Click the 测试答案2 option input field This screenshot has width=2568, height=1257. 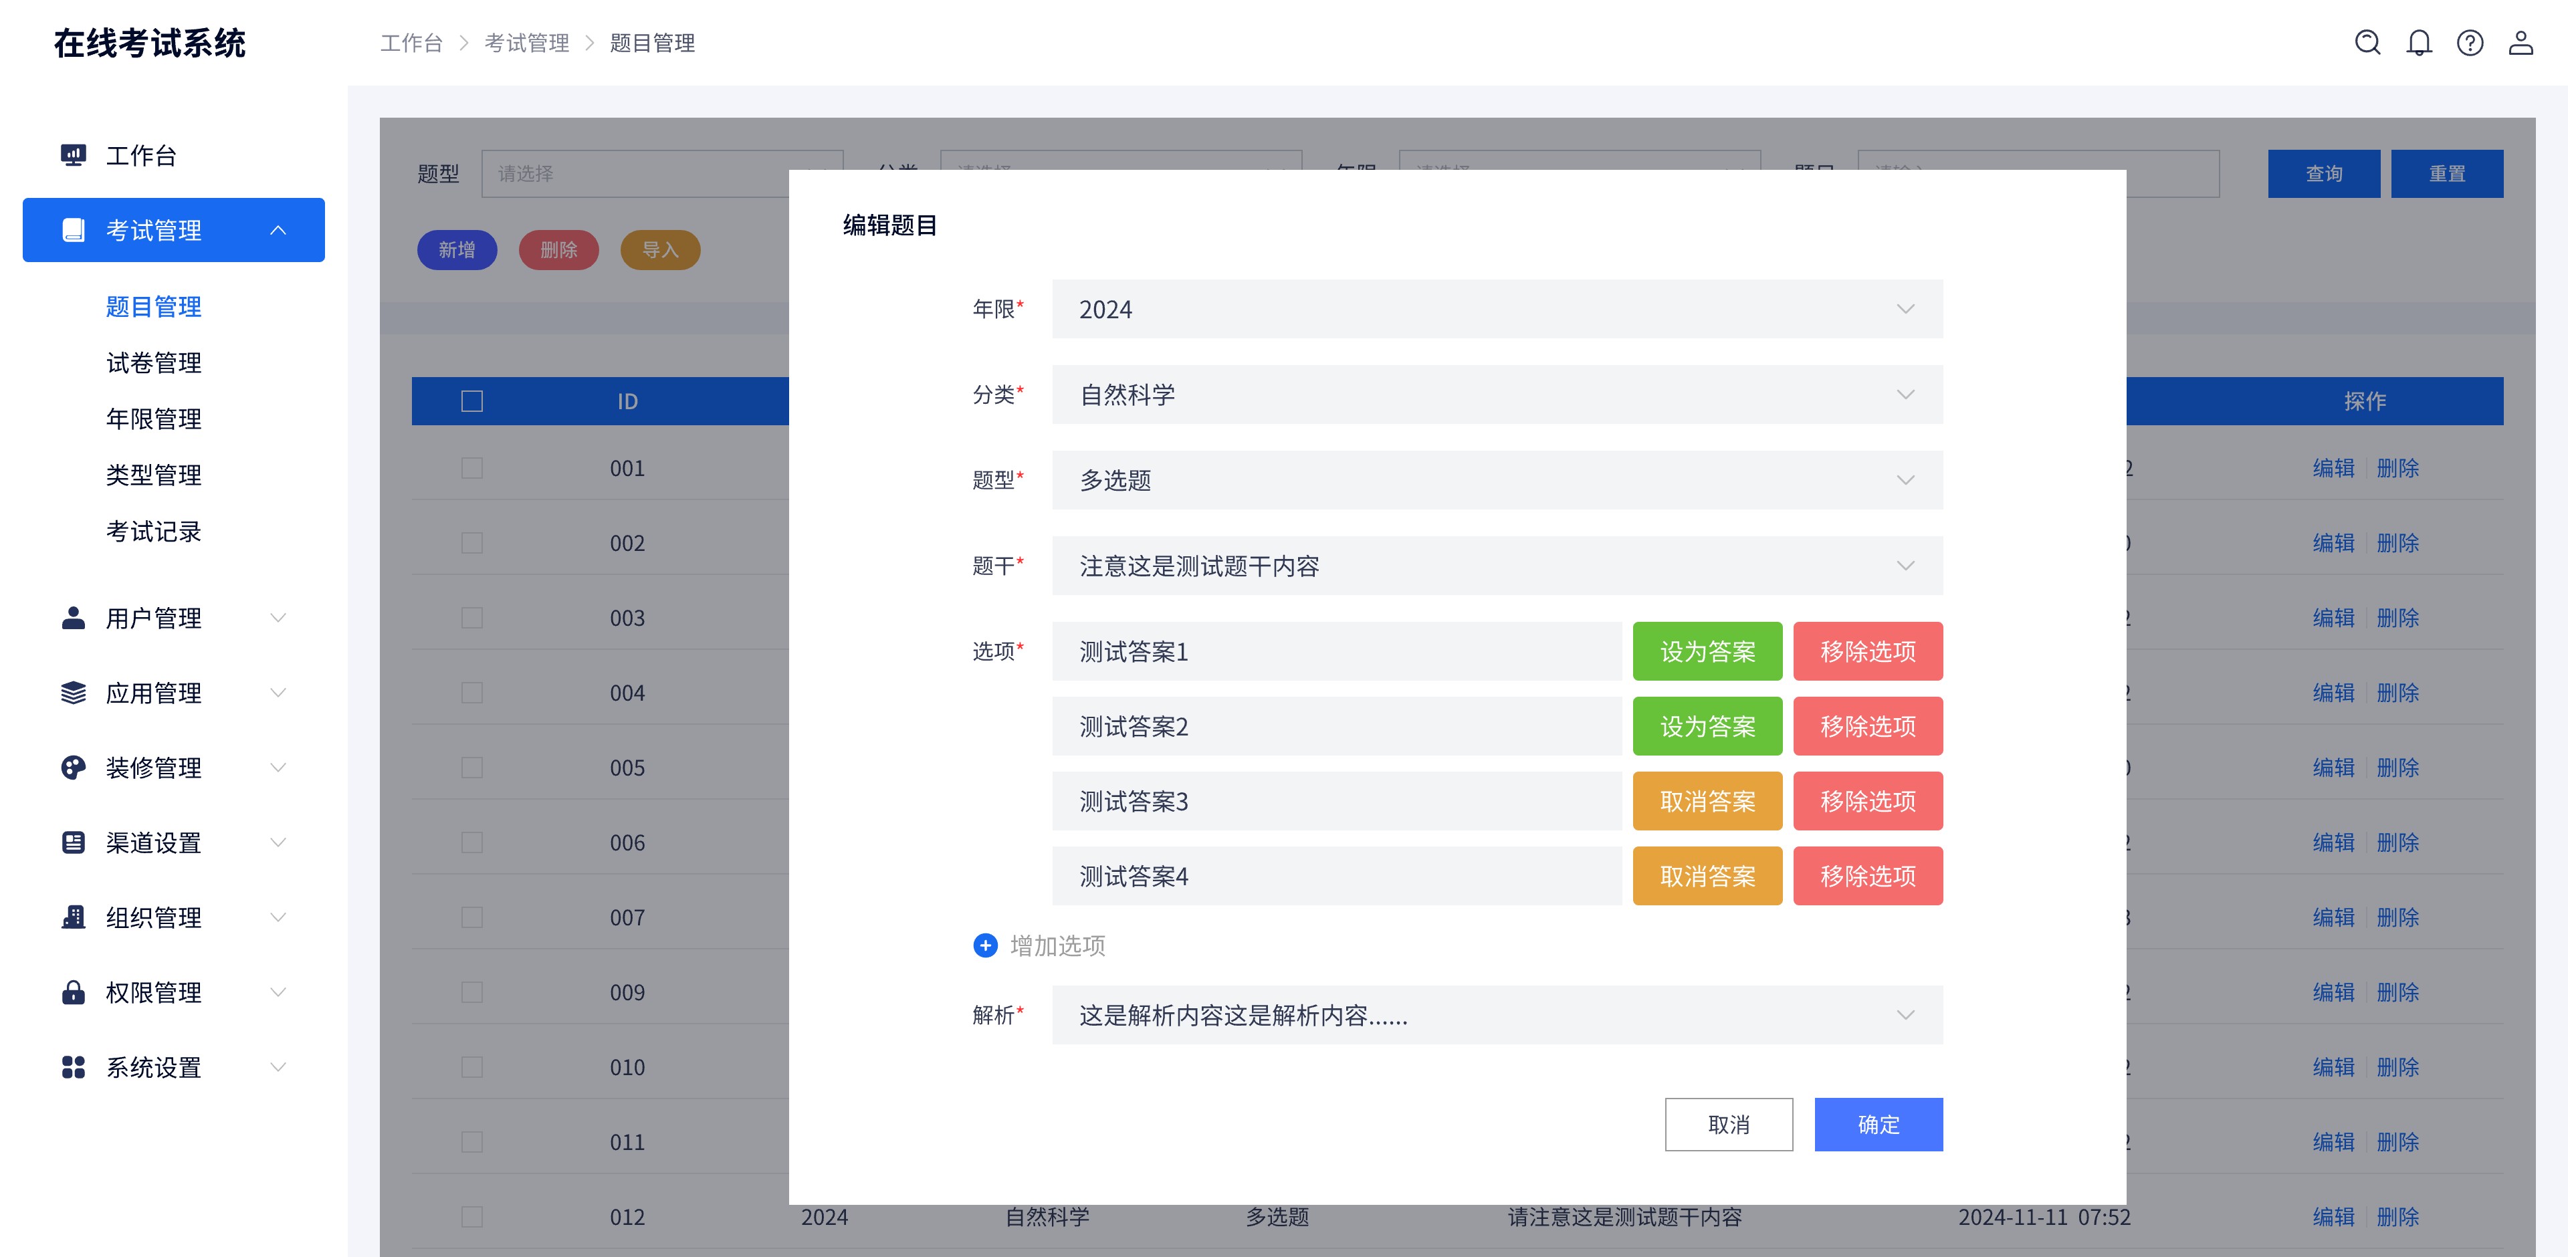(1336, 727)
